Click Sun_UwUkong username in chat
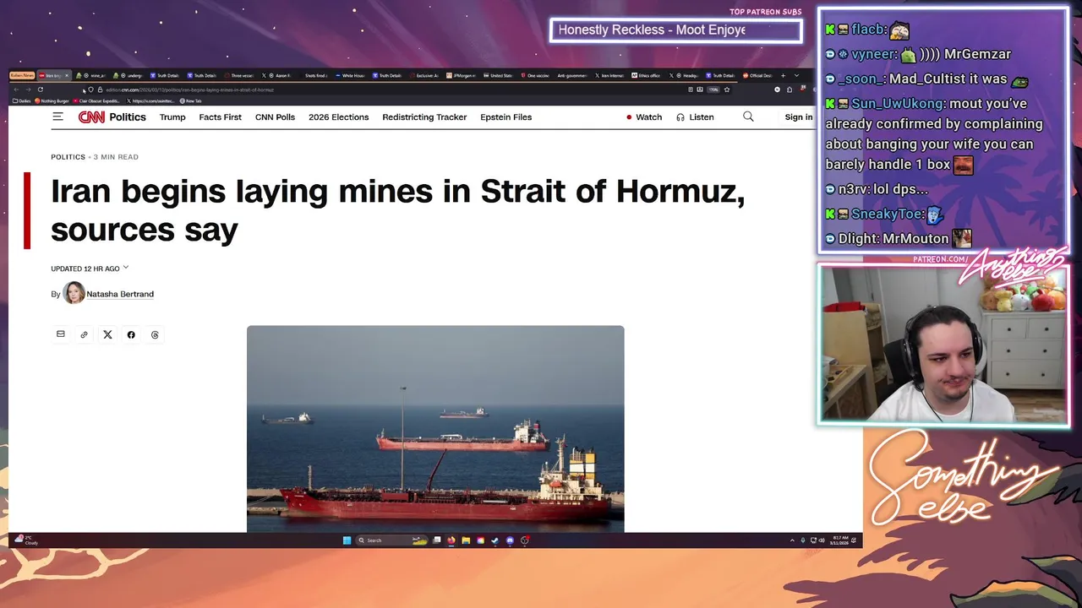This screenshot has width=1082, height=608. click(899, 104)
